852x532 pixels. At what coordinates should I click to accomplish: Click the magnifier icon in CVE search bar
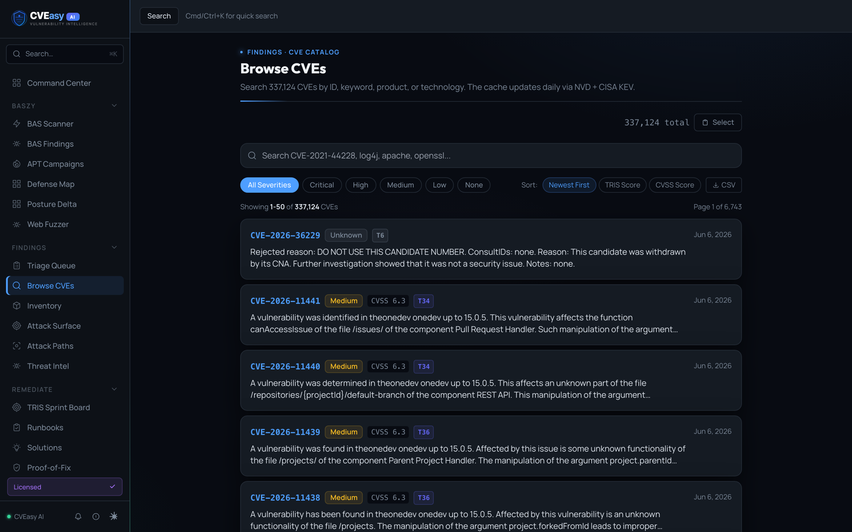(252, 156)
